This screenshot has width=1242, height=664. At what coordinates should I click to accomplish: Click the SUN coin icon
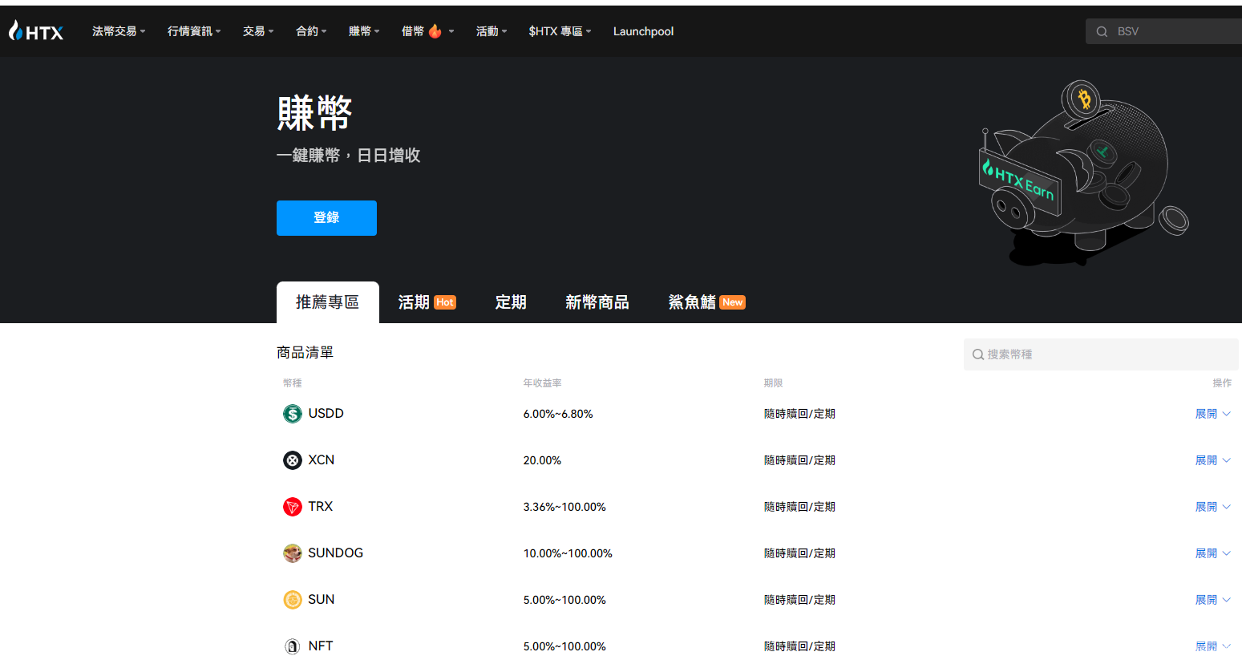tap(293, 600)
